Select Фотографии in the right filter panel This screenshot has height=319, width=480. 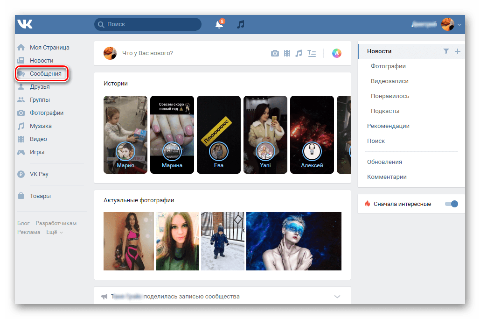(388, 66)
